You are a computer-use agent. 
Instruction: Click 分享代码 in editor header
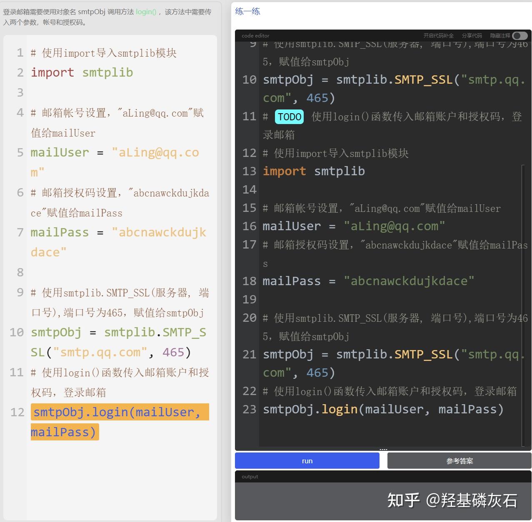(472, 36)
